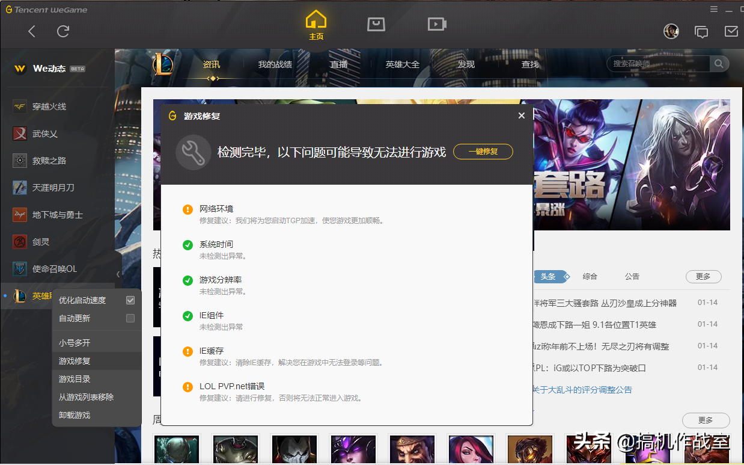Screen dimensions: 744x465
Task: Advance the banner carousel with the right arrow
Action: click(715, 164)
